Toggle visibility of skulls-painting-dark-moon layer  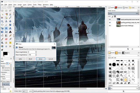(110, 19)
